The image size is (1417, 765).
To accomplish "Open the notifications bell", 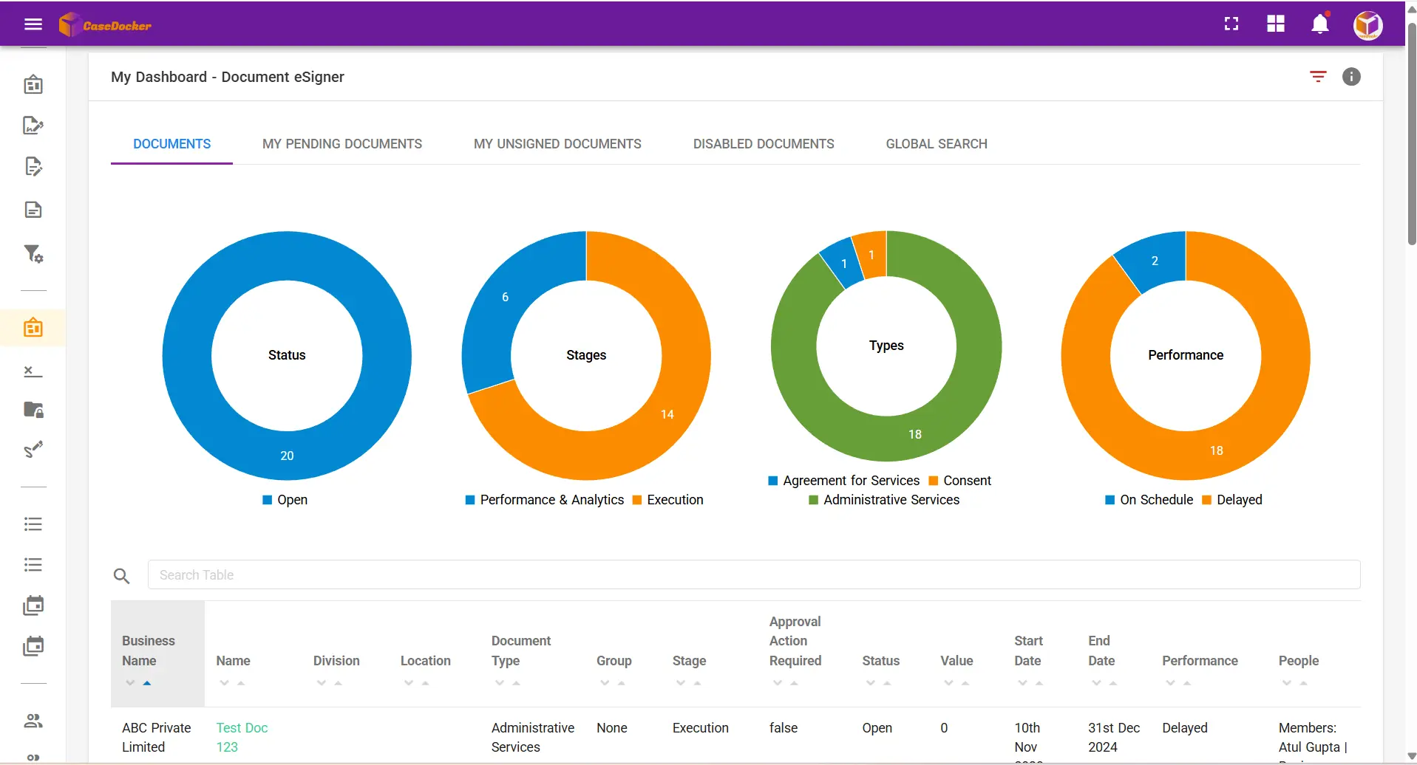I will [x=1320, y=24].
